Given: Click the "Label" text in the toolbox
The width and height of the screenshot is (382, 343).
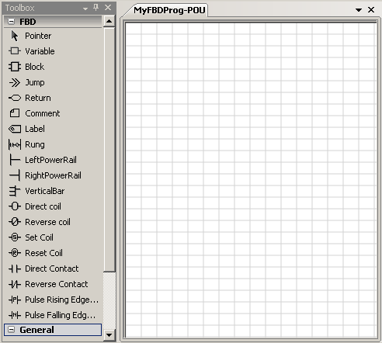Looking at the screenshot, I should coord(35,129).
